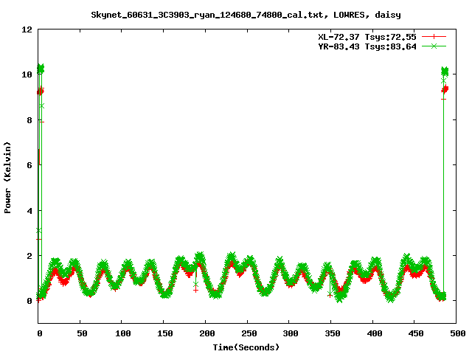Click x-axis tick label 150

coord(165,333)
